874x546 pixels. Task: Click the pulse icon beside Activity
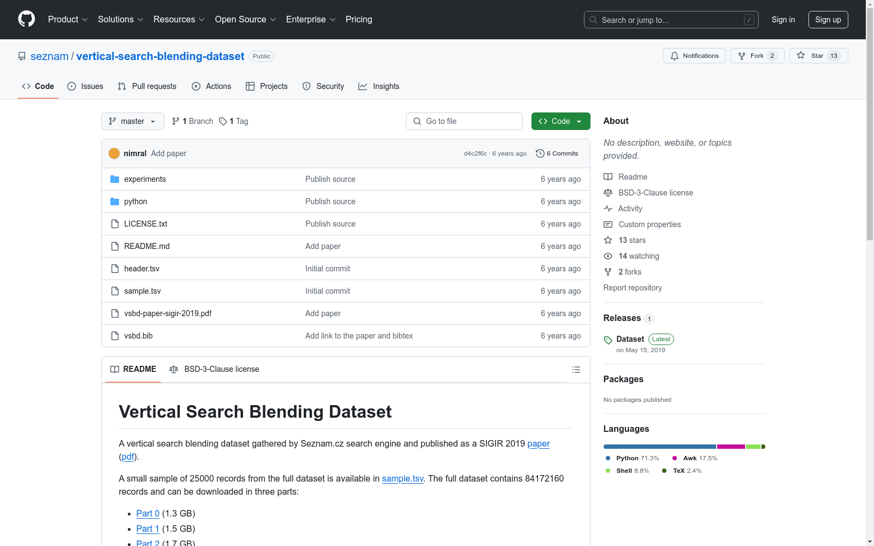click(608, 209)
